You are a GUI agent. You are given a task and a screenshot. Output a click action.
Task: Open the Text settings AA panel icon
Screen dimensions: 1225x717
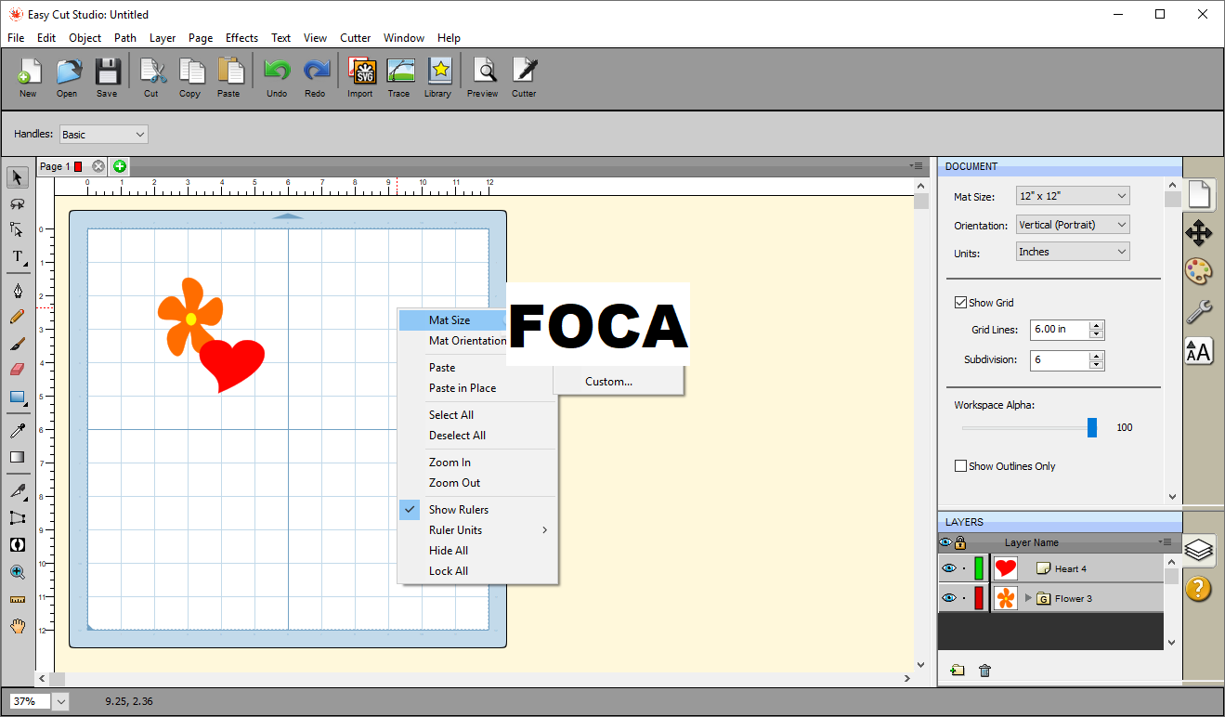[x=1199, y=351]
